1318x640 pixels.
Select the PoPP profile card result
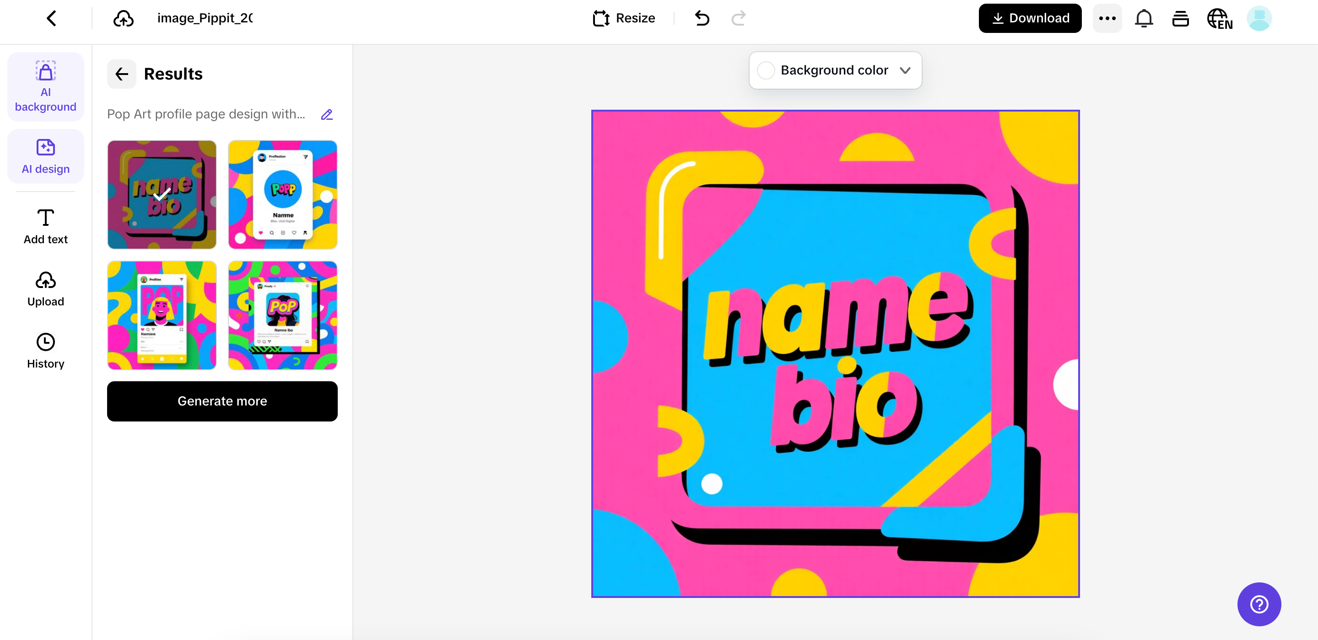click(x=282, y=195)
